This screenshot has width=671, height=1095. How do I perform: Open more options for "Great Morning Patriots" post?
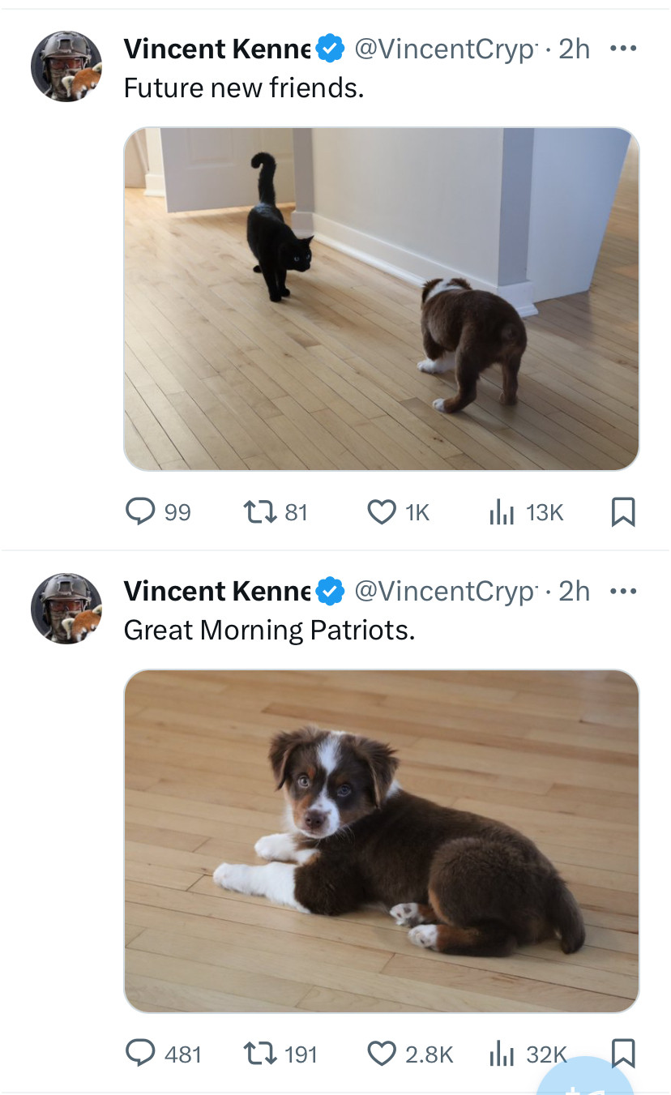(622, 591)
